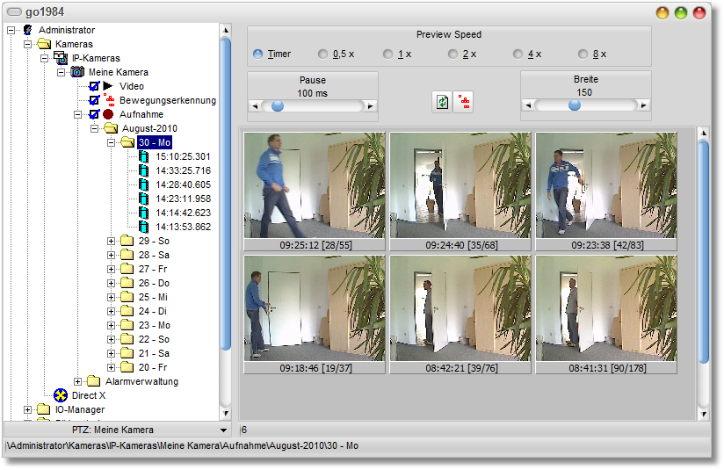Click the IO-Manager folder icon
Image resolution: width=724 pixels, height=470 pixels.
pos(44,409)
